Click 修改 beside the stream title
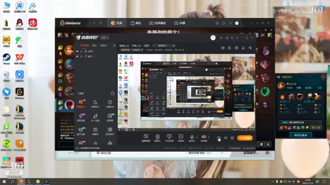Viewport: 330px width, 185px height. click(x=146, y=46)
